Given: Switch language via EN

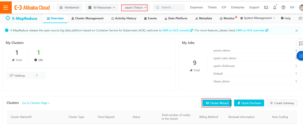Looking at the screenshot, I should pyautogui.click(x=292, y=8).
